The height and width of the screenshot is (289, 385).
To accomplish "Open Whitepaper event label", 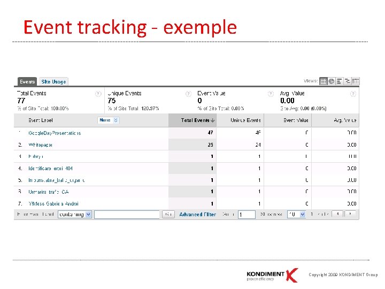I will tap(40, 145).
